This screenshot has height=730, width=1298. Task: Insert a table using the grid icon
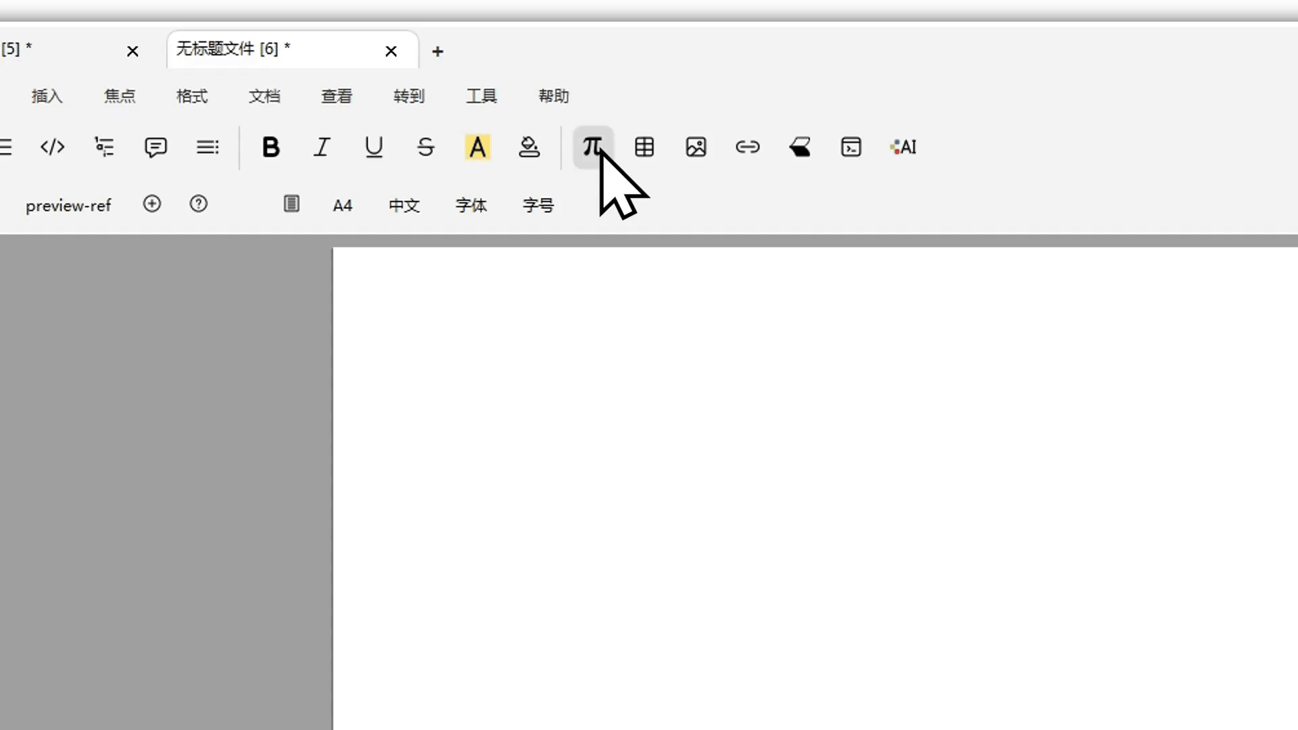click(x=644, y=147)
